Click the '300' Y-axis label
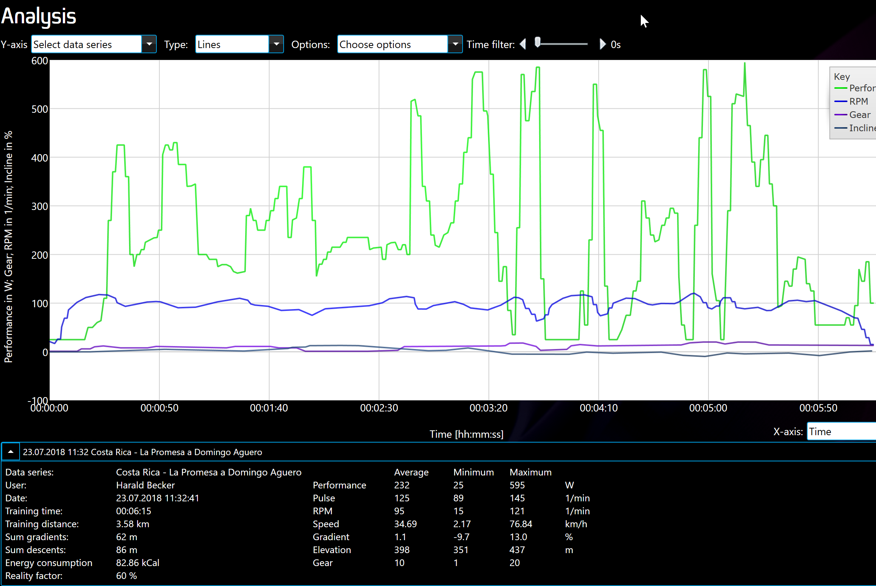Image resolution: width=876 pixels, height=586 pixels. point(40,206)
